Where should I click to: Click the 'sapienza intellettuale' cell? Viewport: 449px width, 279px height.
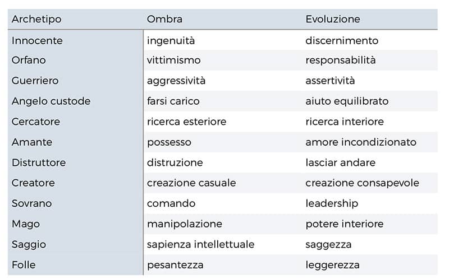pyautogui.click(x=200, y=244)
